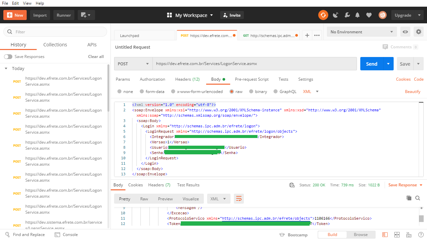
Task: Open the POST method dropdown
Action: coord(133,64)
